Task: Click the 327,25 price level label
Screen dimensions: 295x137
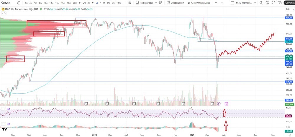Action: (x=289, y=100)
